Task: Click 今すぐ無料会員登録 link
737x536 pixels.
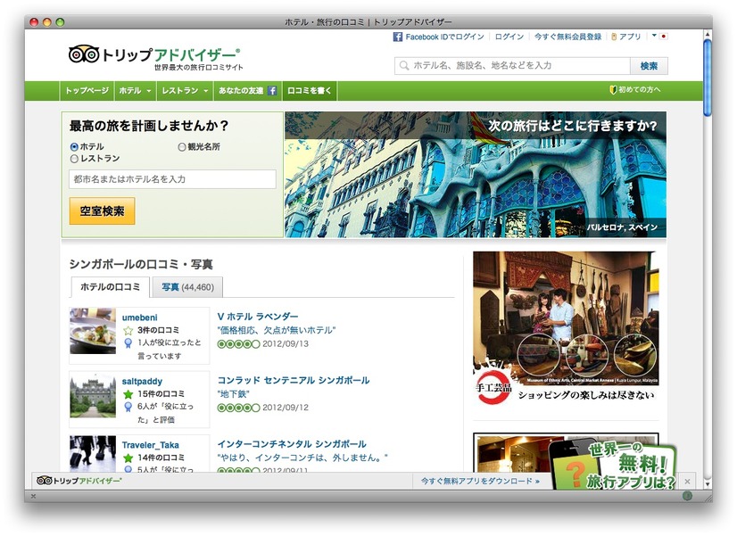Action: [567, 37]
